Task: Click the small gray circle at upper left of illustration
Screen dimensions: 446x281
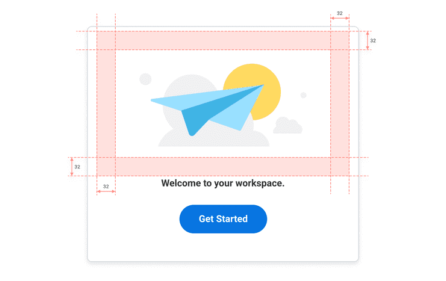Action: 145,79
